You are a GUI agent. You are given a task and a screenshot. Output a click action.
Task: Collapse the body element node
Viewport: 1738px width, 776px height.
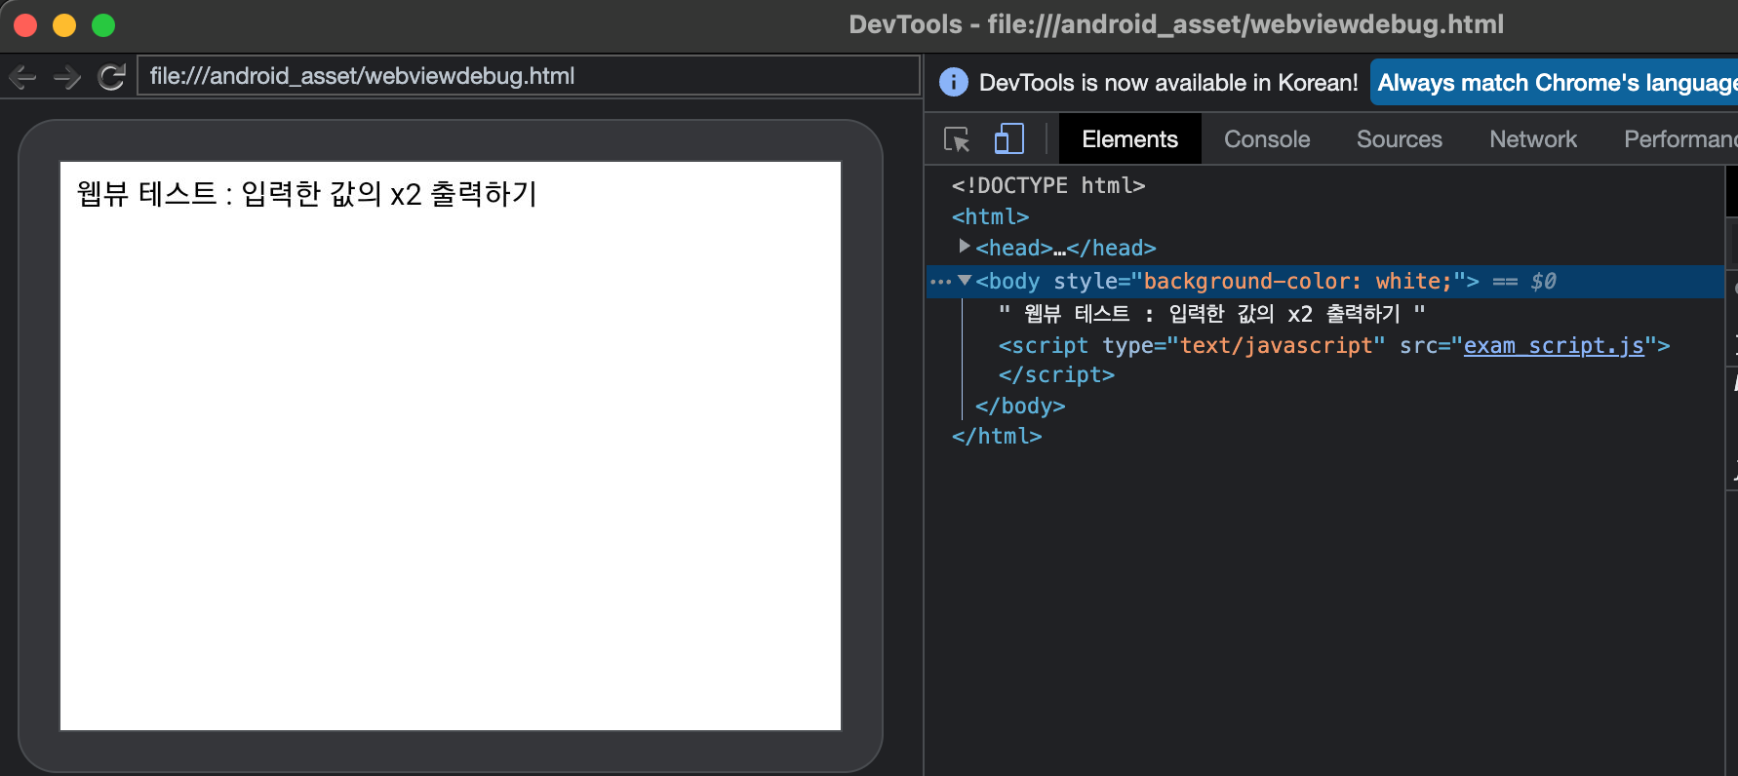pyautogui.click(x=965, y=280)
